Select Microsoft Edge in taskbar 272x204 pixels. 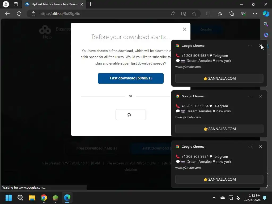67,198
